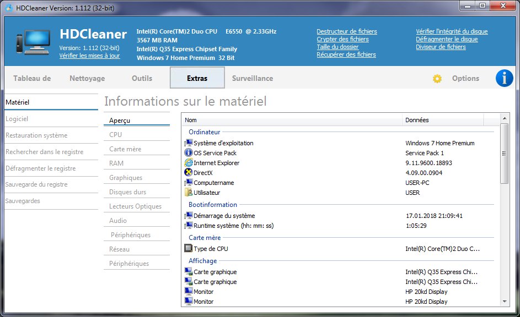Screen dimensions: 520x317
Task: Select the 4.09.00.0904 DirectX value
Action: 424,173
